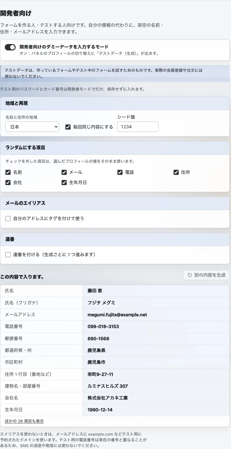
Task: Uncheck the 毎回同じ内容にする checkbox
Action: pyautogui.click(x=68, y=127)
